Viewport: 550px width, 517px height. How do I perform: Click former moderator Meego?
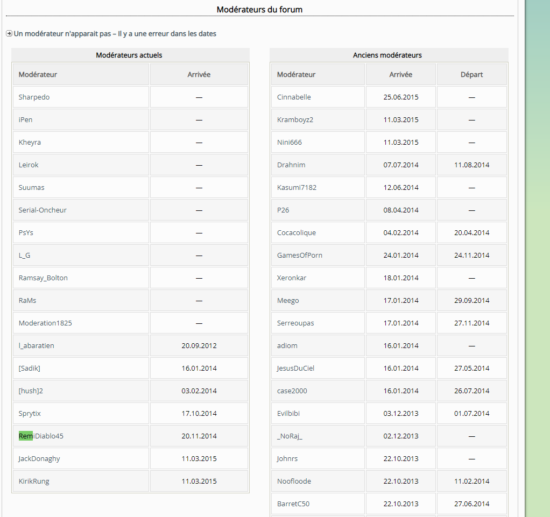287,301
